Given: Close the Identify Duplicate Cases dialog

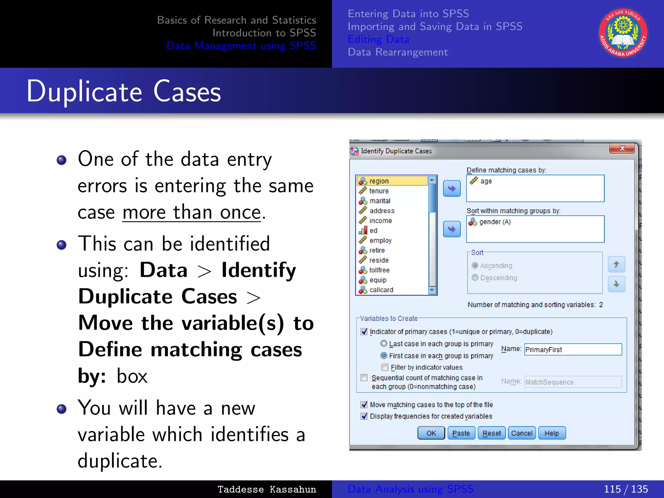Looking at the screenshot, I should 622,148.
